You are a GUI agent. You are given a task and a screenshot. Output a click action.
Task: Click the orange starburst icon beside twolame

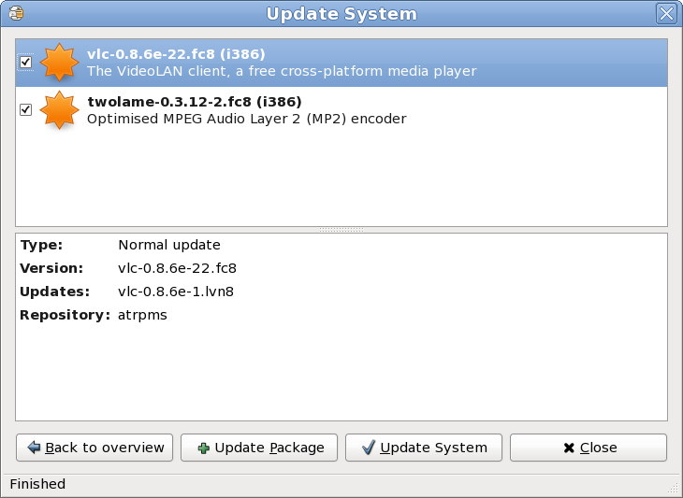coord(60,110)
